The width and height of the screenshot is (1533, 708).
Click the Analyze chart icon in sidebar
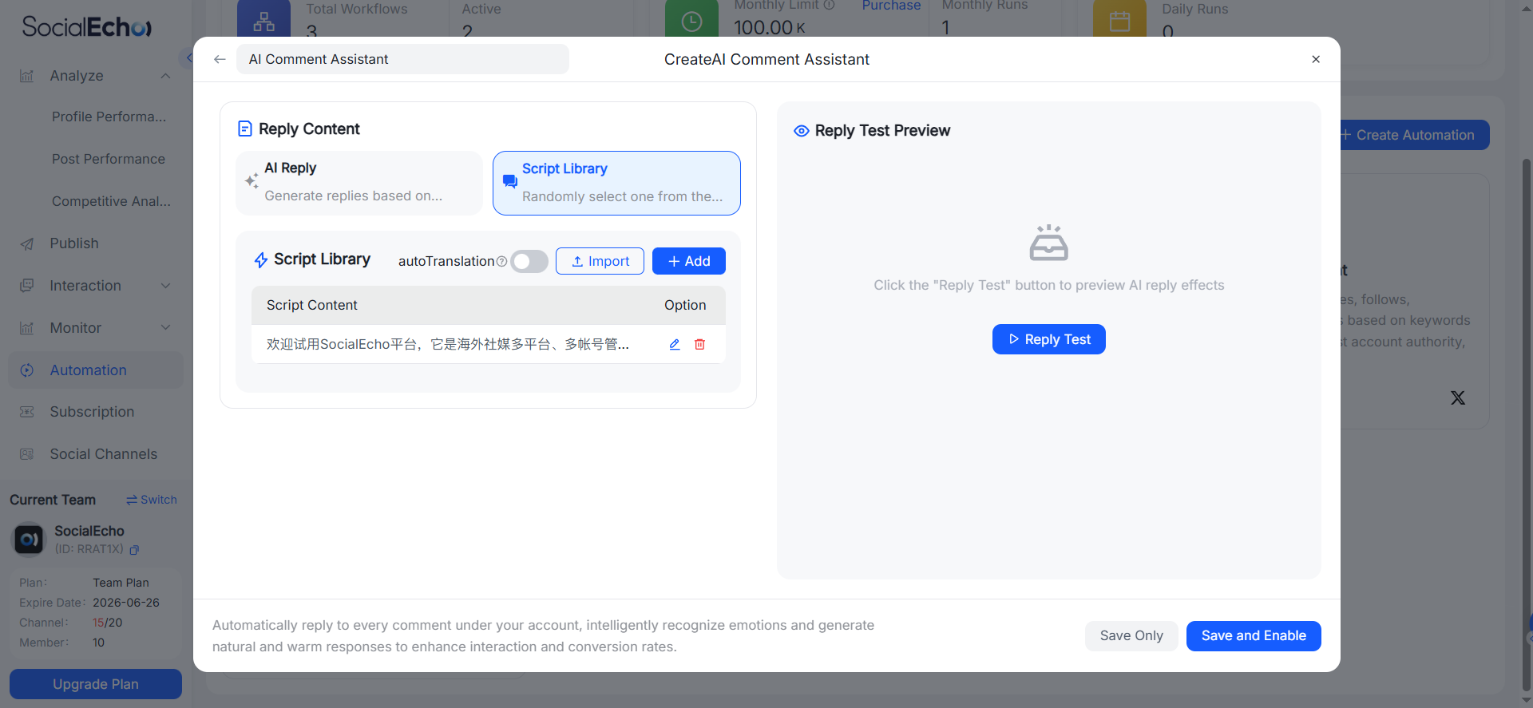tap(27, 76)
